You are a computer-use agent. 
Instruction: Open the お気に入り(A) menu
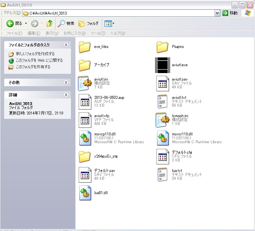pyautogui.click(x=75, y=33)
